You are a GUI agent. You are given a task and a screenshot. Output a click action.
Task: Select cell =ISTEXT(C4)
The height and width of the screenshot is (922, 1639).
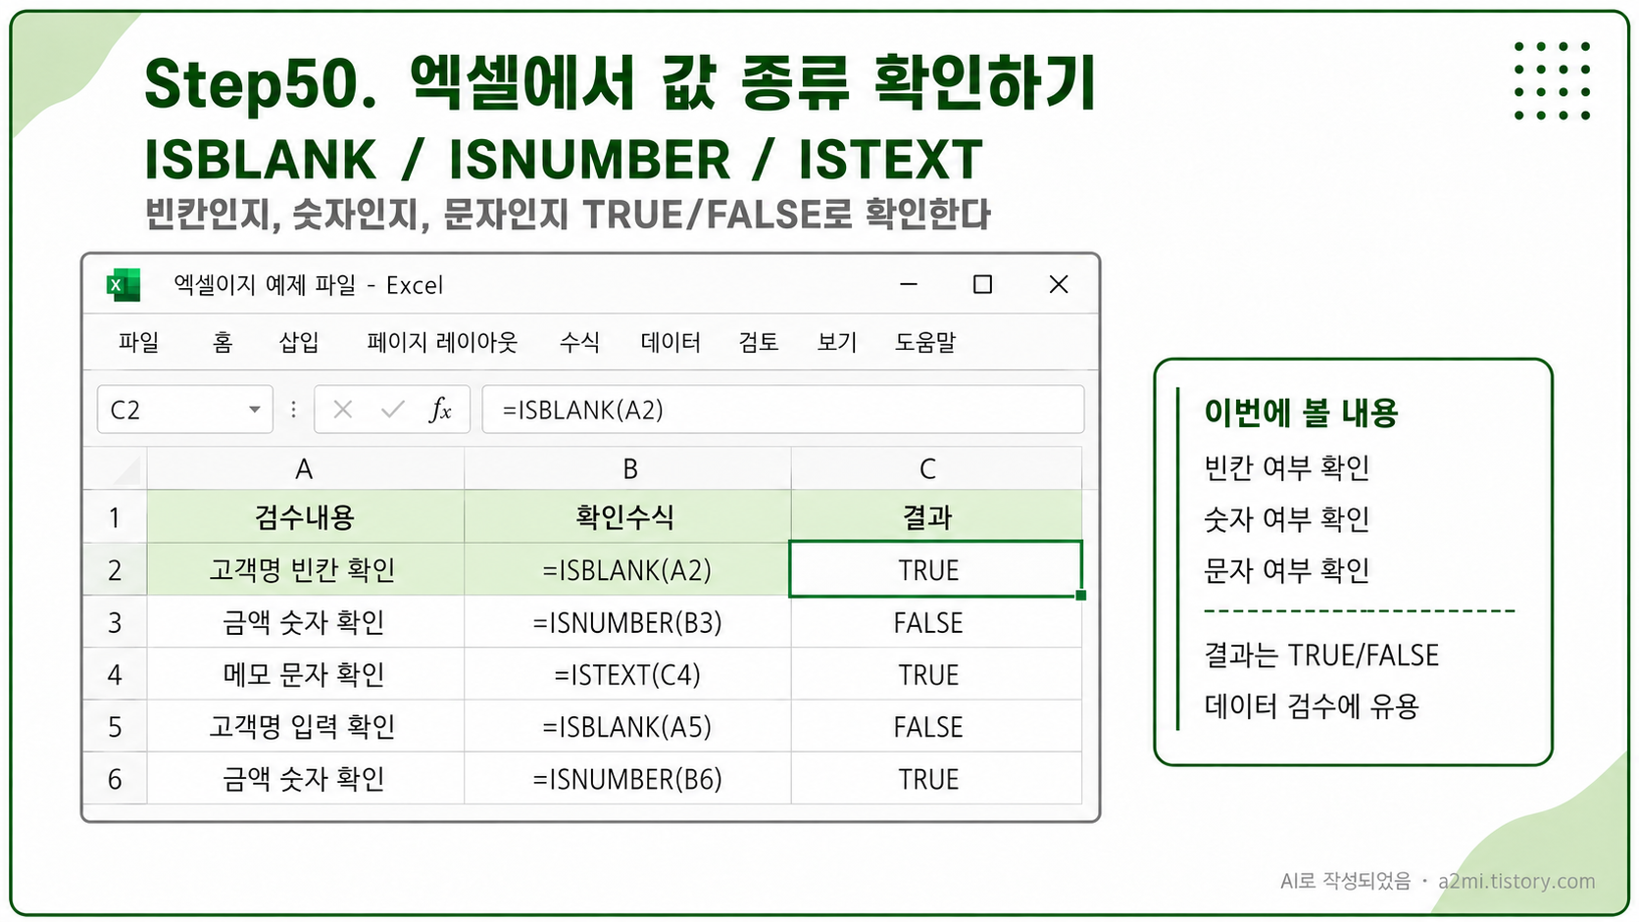(x=627, y=674)
